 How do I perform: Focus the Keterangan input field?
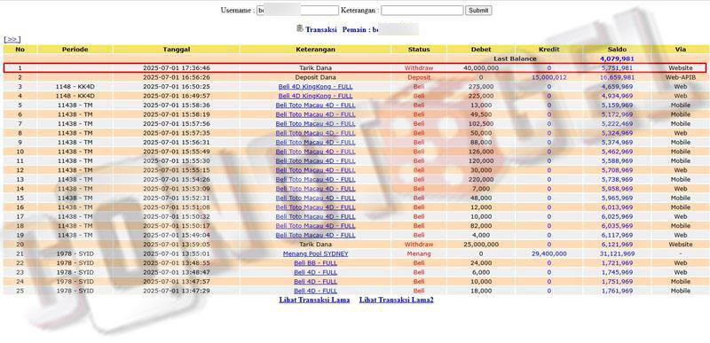tap(422, 11)
